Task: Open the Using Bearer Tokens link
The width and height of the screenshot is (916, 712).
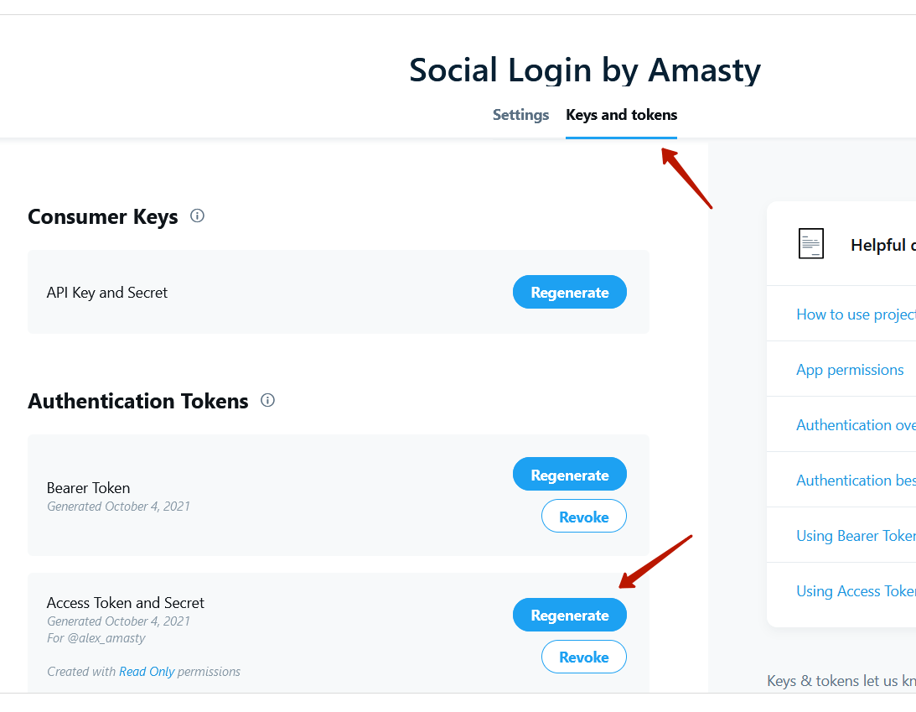Action: tap(856, 535)
